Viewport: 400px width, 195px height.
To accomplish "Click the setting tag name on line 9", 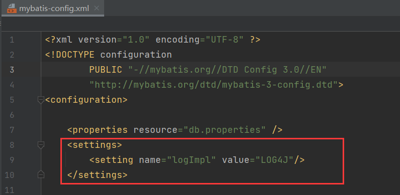I will pos(114,160).
